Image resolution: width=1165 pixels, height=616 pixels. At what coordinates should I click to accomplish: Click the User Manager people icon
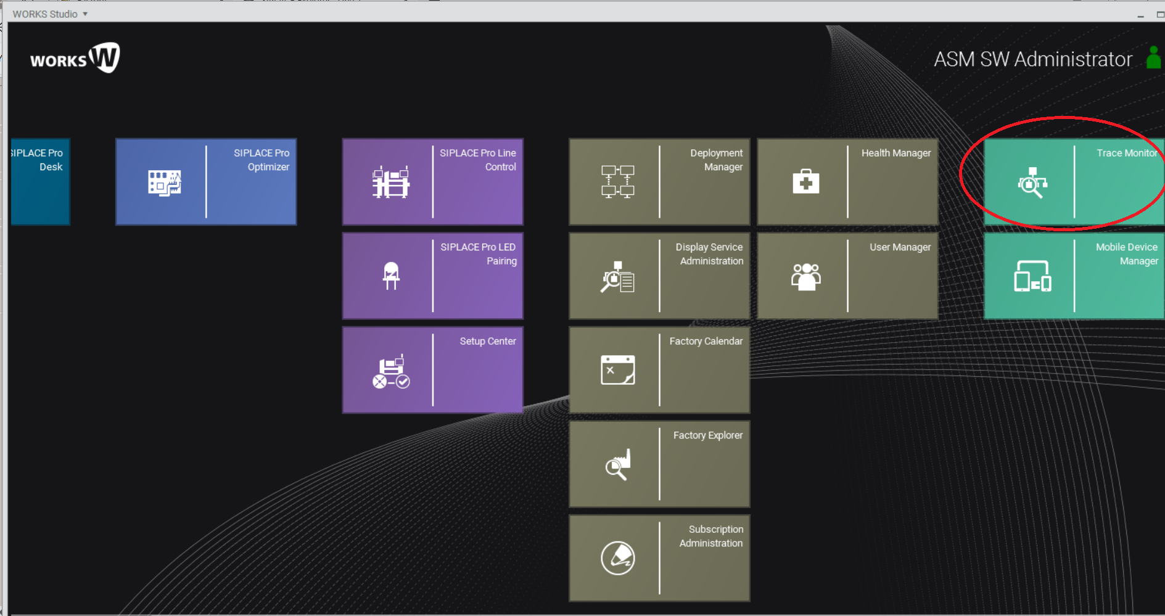click(x=805, y=277)
